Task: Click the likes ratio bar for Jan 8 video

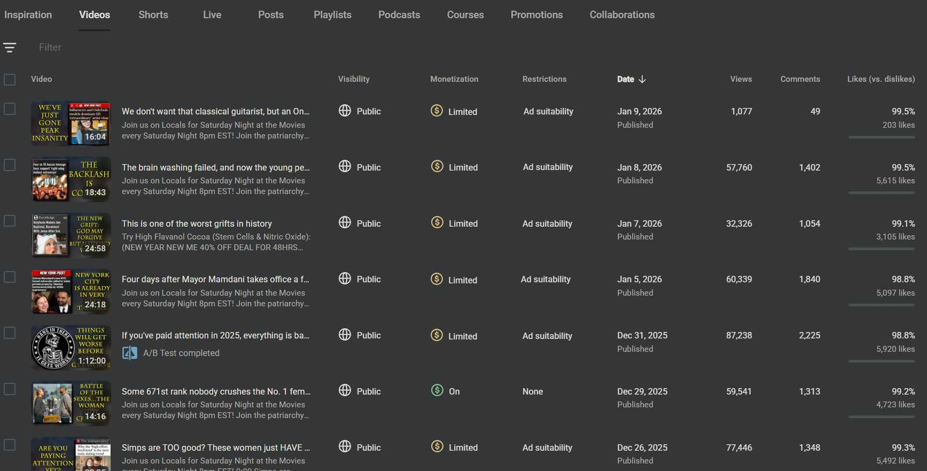Action: pyautogui.click(x=881, y=193)
